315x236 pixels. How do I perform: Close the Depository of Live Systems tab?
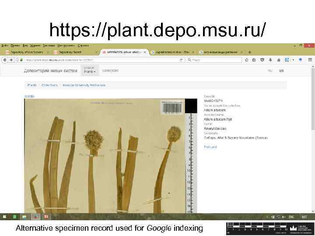[x=48, y=52]
